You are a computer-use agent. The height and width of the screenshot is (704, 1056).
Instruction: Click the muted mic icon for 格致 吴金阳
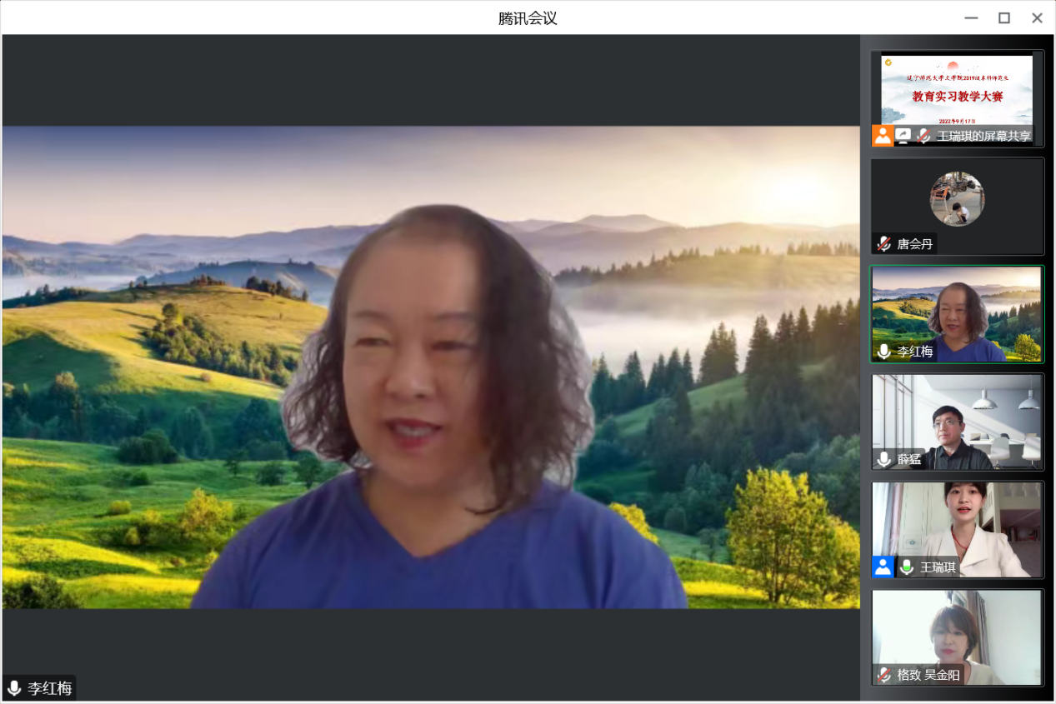click(x=883, y=675)
